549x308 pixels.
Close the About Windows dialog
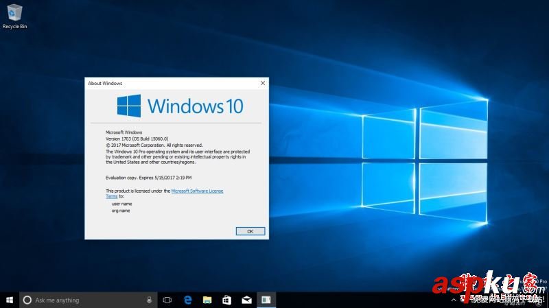pos(263,83)
